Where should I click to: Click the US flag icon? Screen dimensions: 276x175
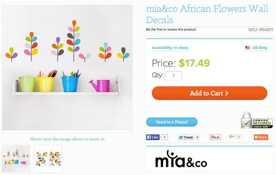(x=247, y=48)
